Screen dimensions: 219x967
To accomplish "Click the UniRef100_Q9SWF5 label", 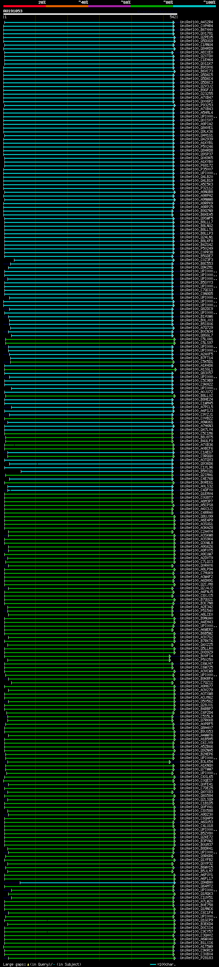I will click(196, 219).
